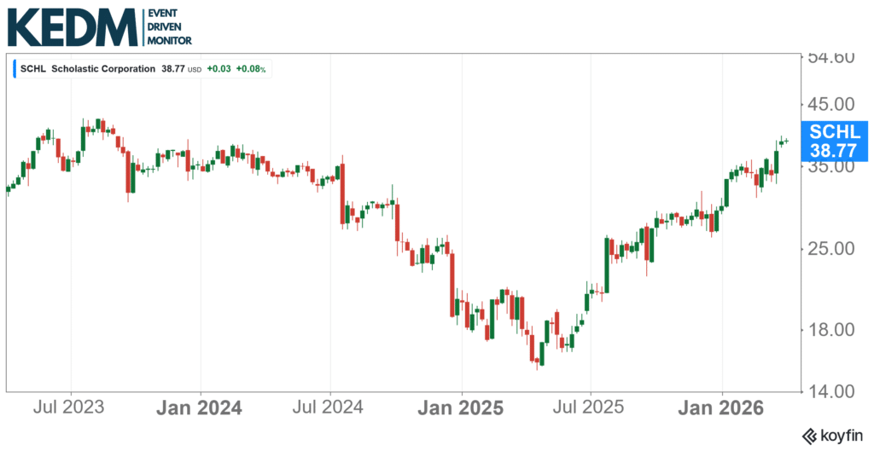
Task: Select the Jan 2026 date axis label
Action: 721,408
